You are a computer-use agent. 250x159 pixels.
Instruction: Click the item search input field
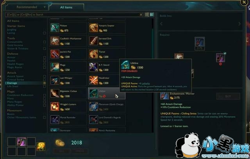click(73, 15)
